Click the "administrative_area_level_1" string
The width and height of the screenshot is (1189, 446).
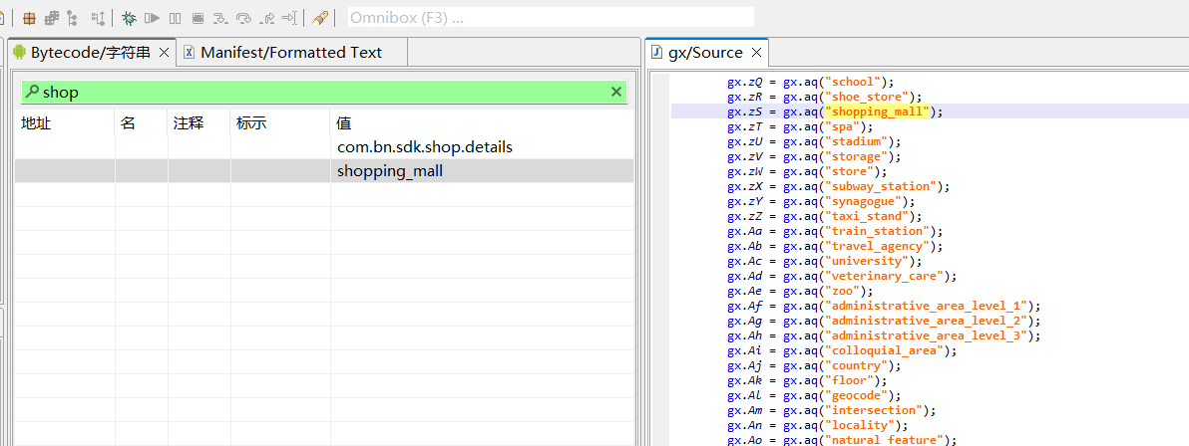[x=926, y=306]
